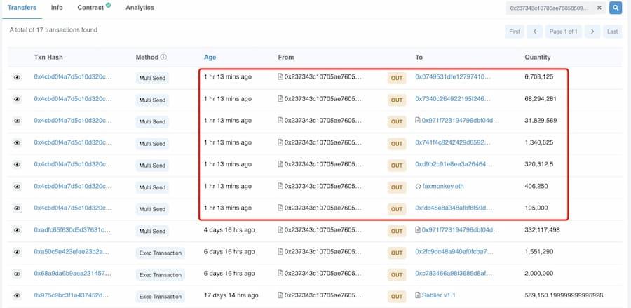The image size is (631, 308).
Task: Sort by the Age column header
Action: (210, 57)
